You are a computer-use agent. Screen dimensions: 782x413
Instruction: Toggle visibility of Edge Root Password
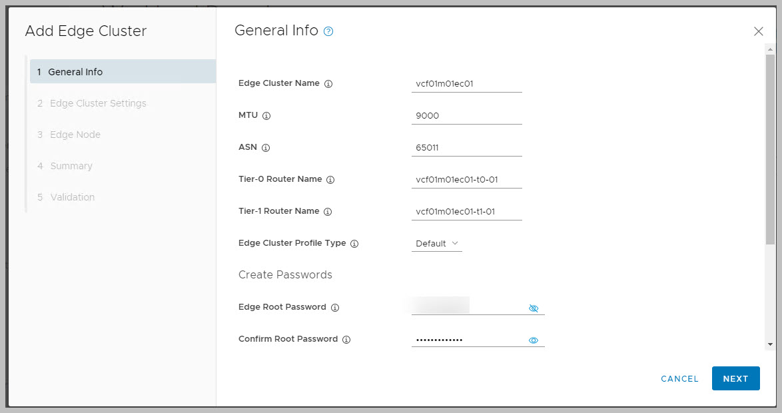pos(533,308)
